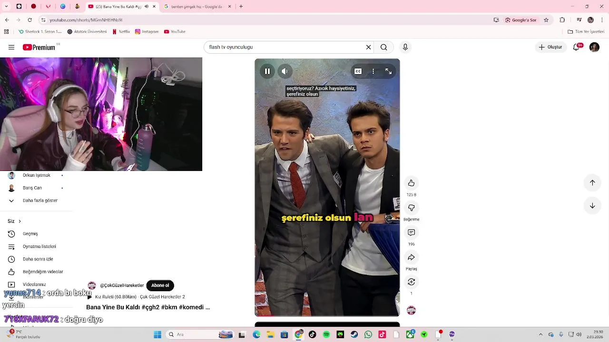Mute the Shorts player volume

(x=285, y=71)
